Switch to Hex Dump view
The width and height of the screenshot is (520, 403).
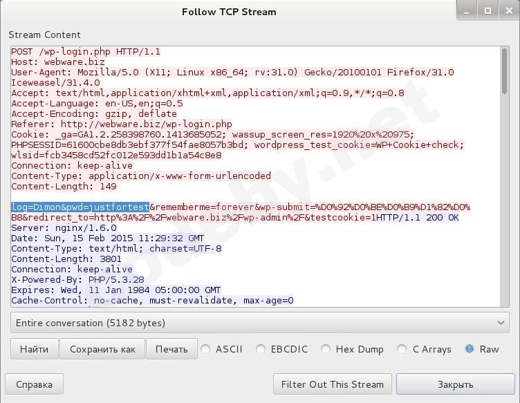coord(326,349)
